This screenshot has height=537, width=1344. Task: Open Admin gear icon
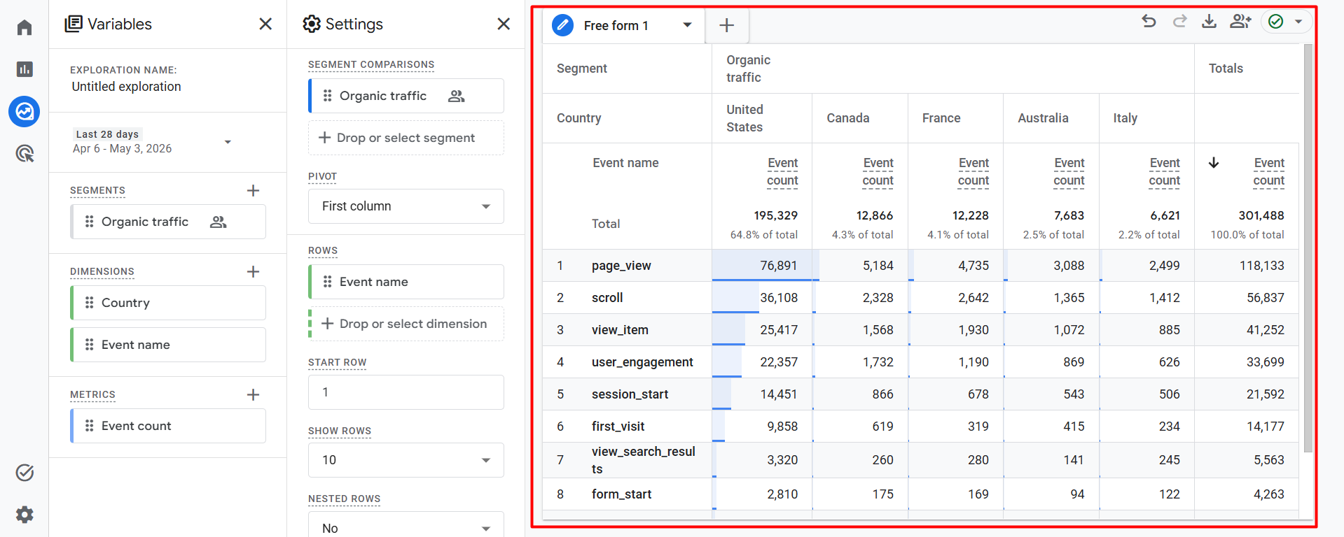(x=25, y=515)
